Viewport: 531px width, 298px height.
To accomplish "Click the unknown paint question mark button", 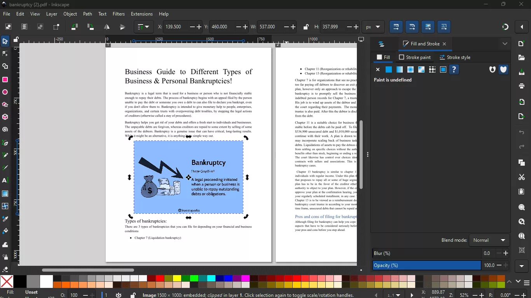I will (x=454, y=69).
